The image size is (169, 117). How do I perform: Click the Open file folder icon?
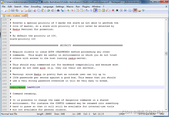pos(9,10)
